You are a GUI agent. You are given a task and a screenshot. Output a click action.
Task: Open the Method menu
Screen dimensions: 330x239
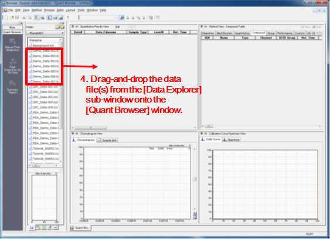pyautogui.click(x=37, y=10)
